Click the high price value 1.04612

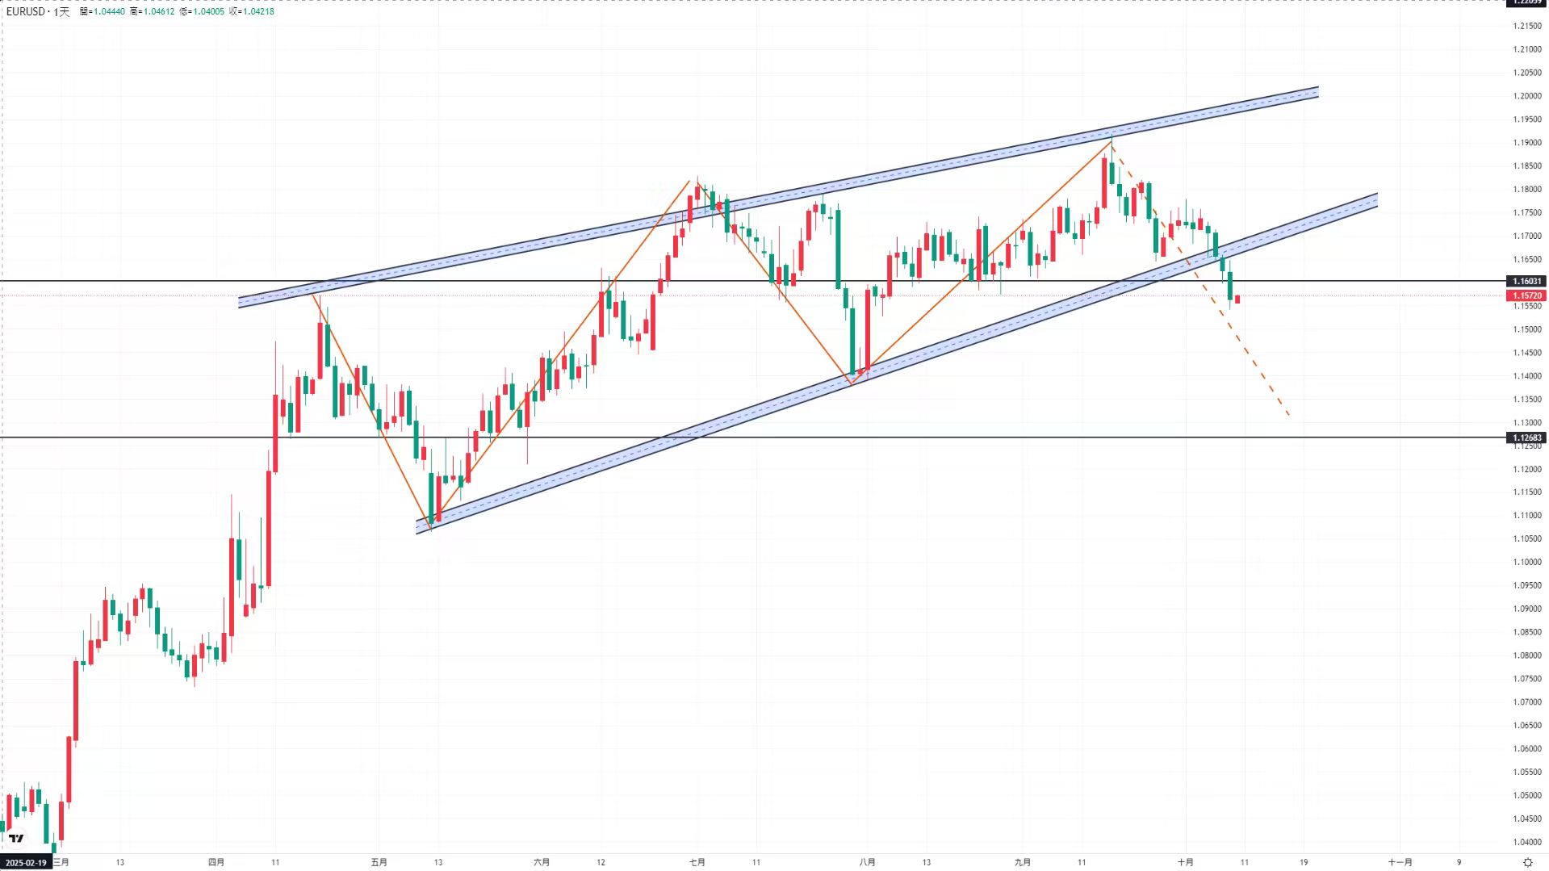point(158,11)
